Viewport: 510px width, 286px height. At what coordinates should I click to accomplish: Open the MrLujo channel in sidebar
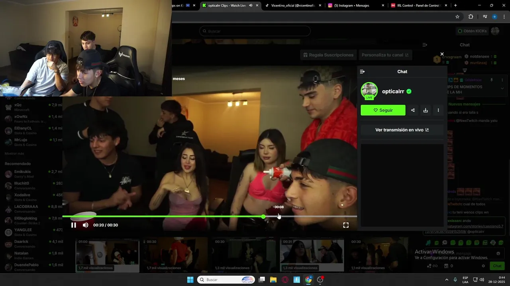coord(31,142)
